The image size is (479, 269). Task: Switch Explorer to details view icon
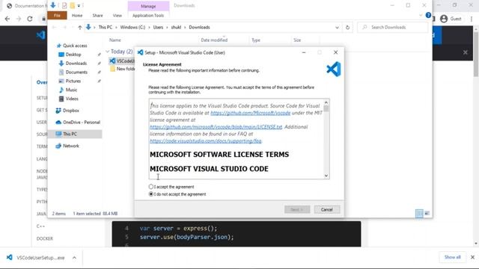pyautogui.click(x=419, y=214)
